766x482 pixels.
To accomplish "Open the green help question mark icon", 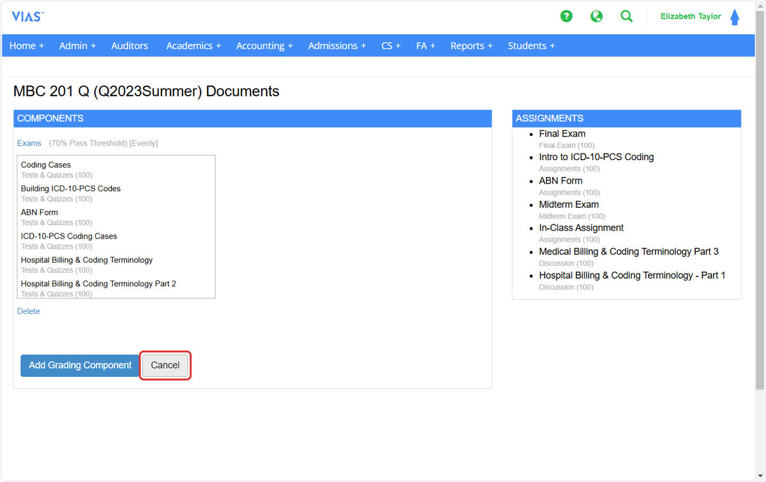I will click(x=566, y=17).
